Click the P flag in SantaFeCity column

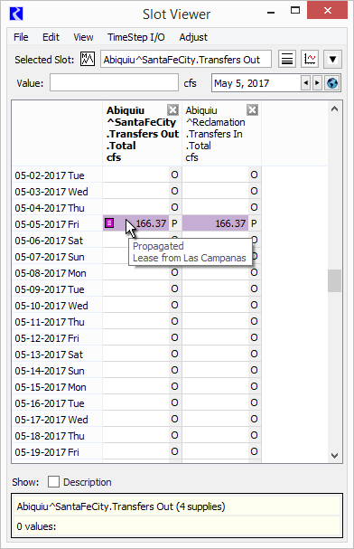tap(174, 223)
